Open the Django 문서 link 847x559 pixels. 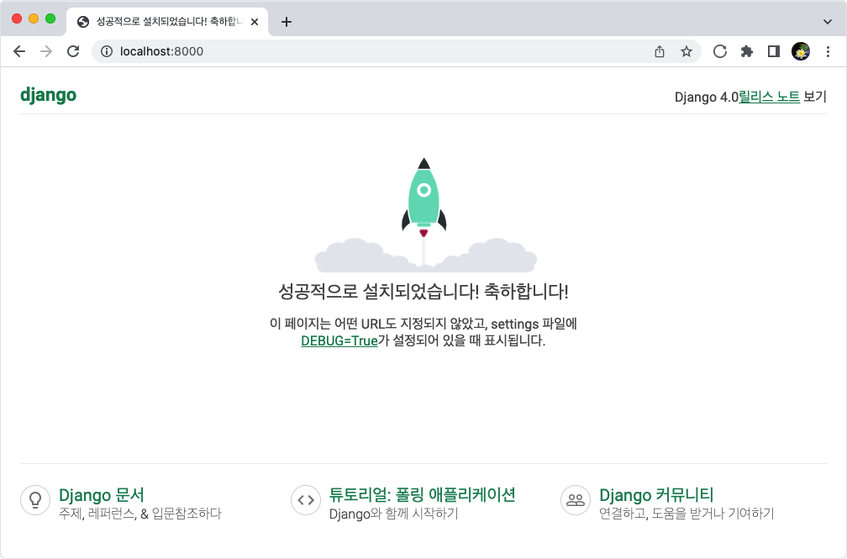tap(102, 494)
